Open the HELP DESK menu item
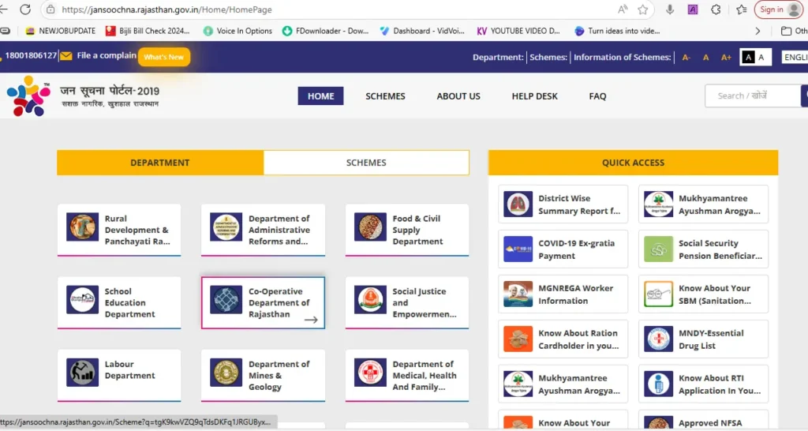Screen dimensions: 808x431 click(x=534, y=96)
